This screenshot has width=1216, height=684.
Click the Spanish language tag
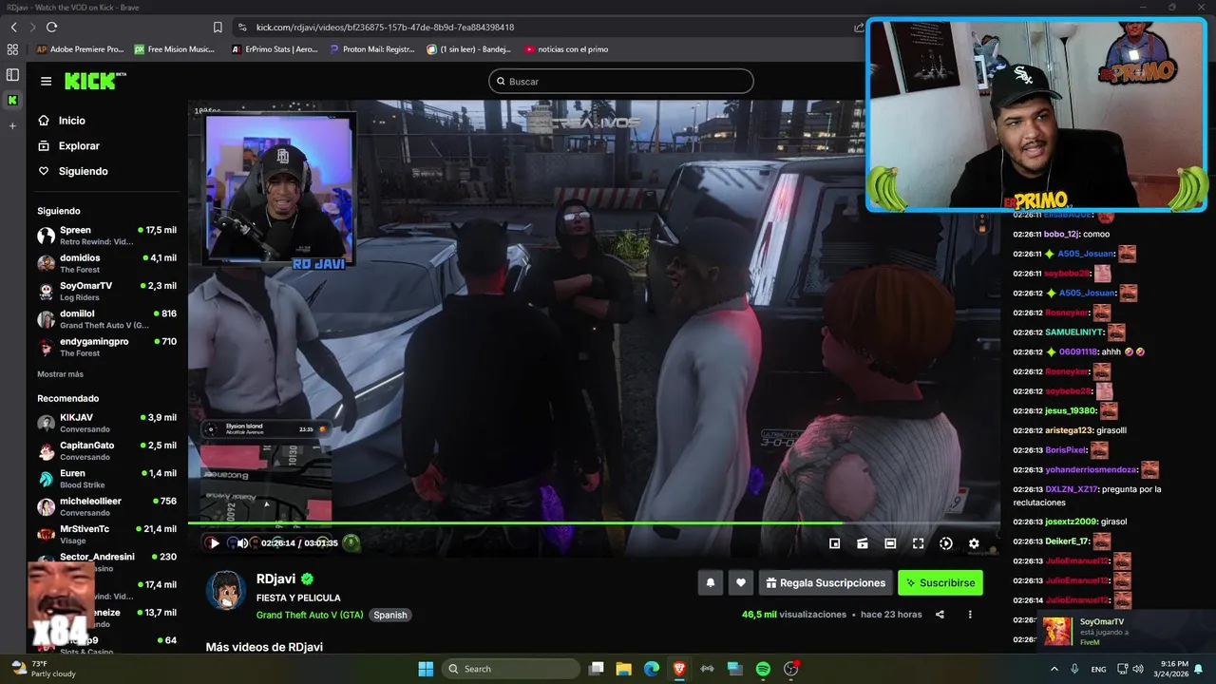[x=390, y=615]
